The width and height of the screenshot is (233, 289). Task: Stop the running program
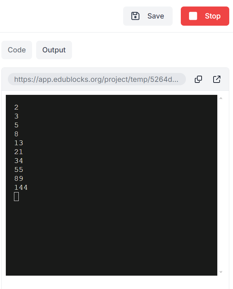[205, 16]
